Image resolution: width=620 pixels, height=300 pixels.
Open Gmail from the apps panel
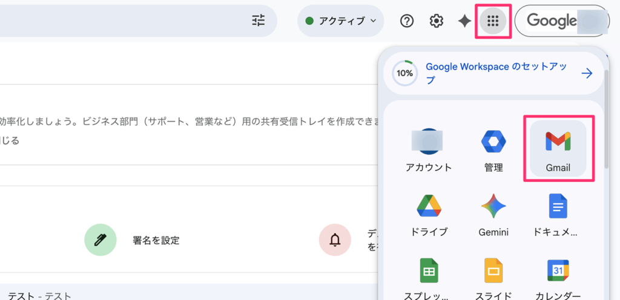(558, 148)
